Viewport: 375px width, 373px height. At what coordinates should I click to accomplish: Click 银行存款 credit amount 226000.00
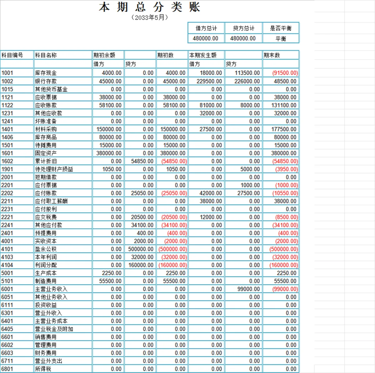pos(247,81)
